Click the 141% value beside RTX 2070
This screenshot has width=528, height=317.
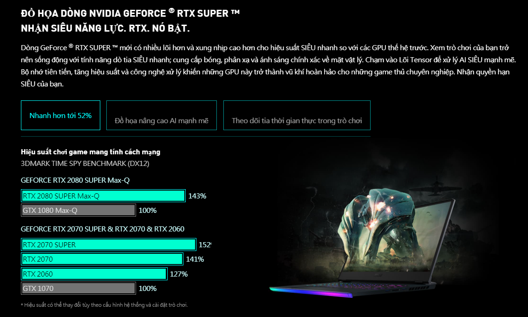[195, 259]
